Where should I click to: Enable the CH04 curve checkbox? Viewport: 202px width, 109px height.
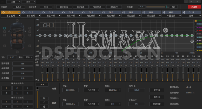(195, 31)
